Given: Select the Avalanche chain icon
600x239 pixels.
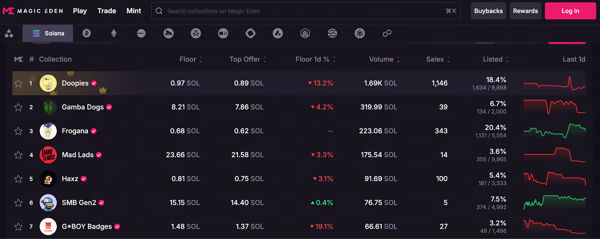Looking at the screenshot, I should [277, 33].
